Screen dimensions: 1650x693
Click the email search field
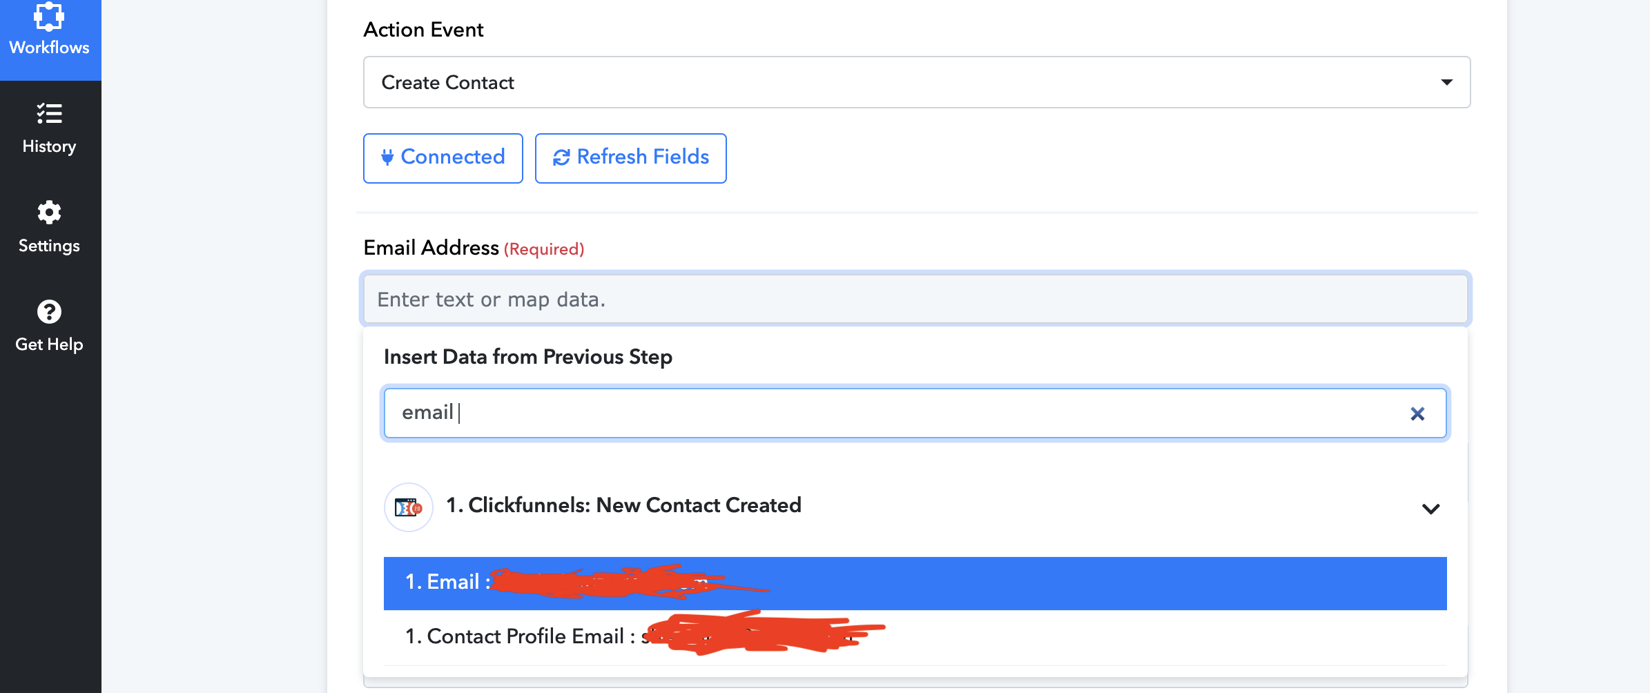pyautogui.click(x=915, y=413)
